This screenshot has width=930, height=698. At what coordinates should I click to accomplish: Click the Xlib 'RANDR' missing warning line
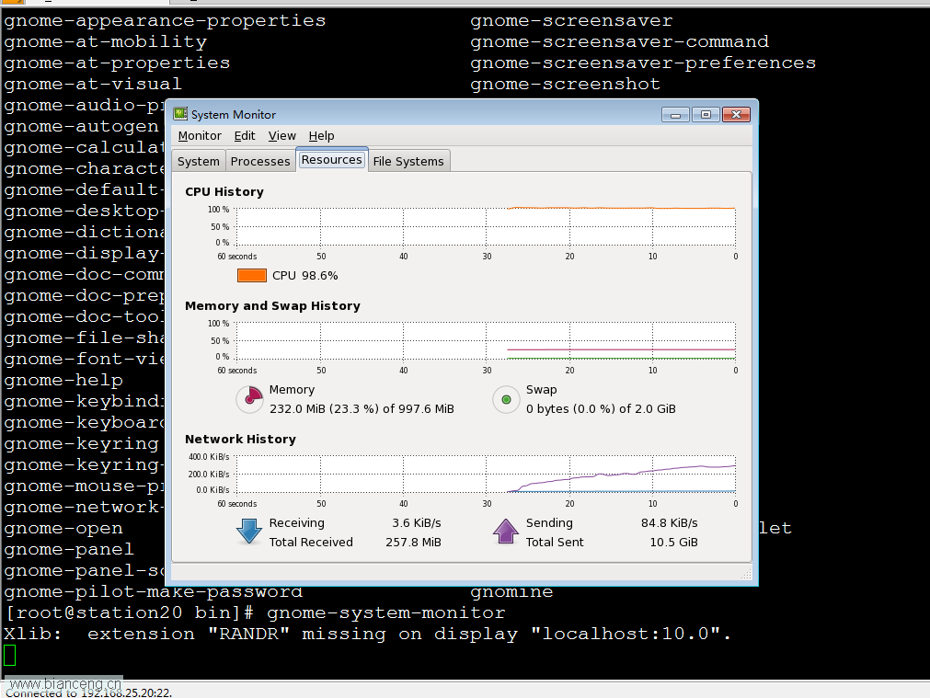pos(368,634)
